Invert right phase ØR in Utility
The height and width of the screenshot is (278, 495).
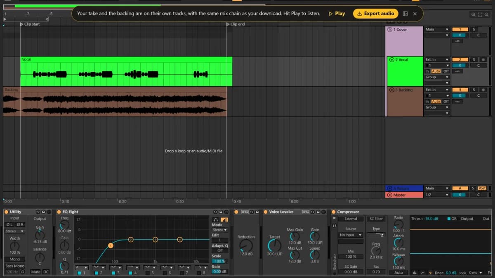pos(20,224)
